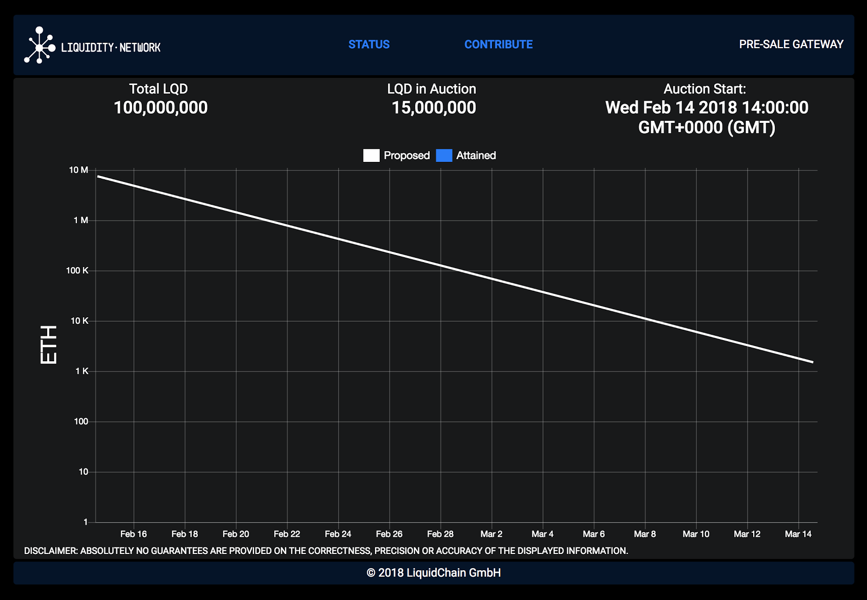Click the Mar 10 x-axis label
Image resolution: width=867 pixels, height=600 pixels.
click(x=696, y=534)
